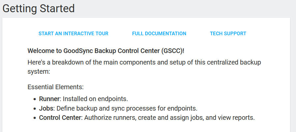296x132 pixels.
Task: Click the bullet dot before Control Center
Action: click(x=35, y=118)
